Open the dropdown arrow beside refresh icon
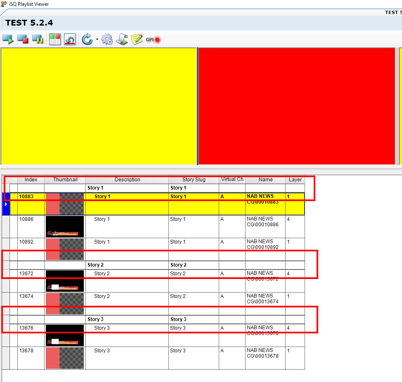The width and height of the screenshot is (402, 382). pos(97,40)
